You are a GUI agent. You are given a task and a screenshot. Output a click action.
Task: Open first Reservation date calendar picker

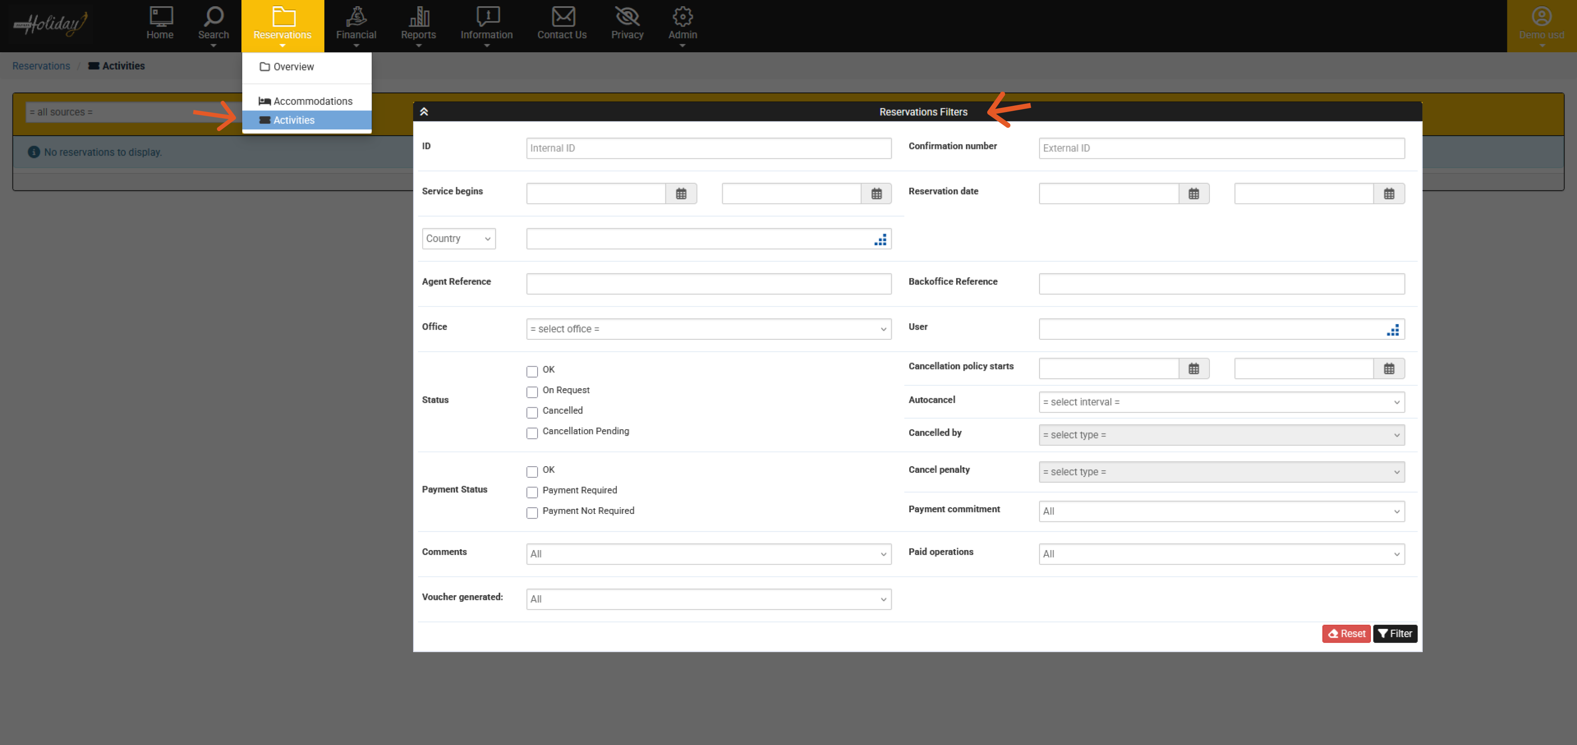click(1193, 194)
